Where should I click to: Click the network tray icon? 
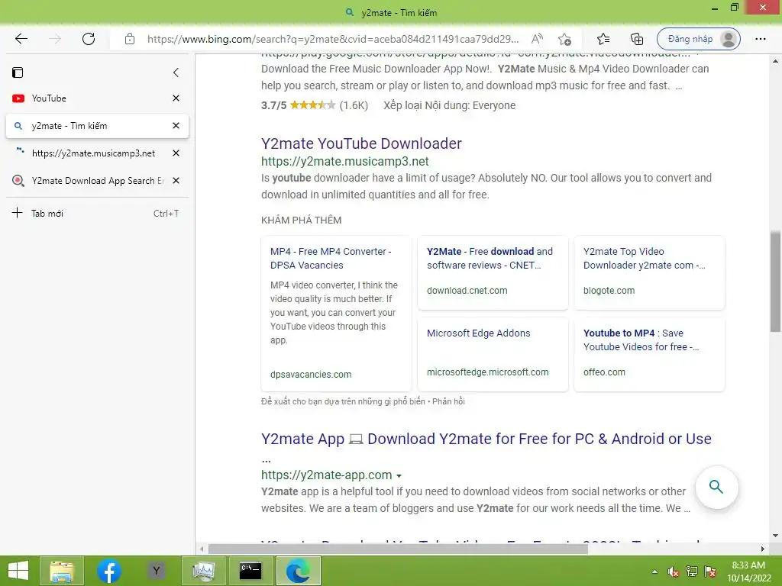click(x=692, y=572)
